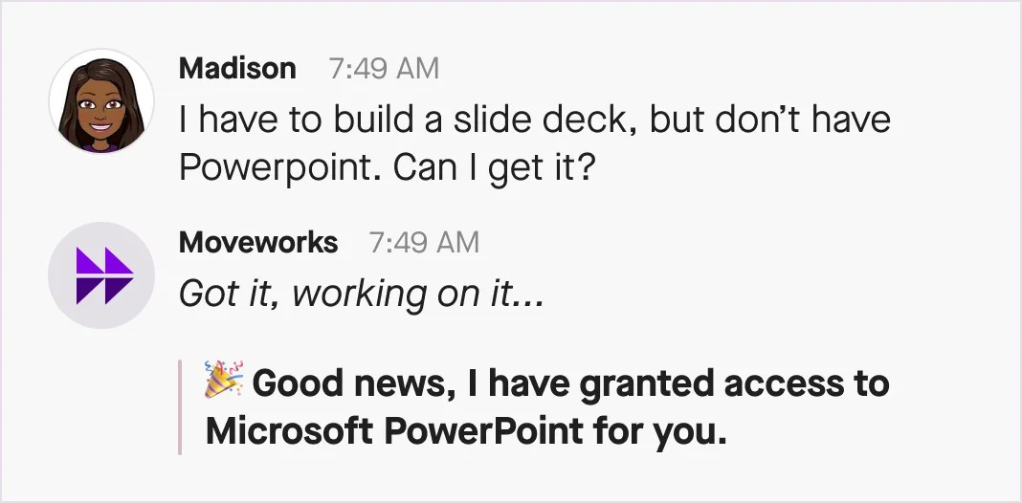Click the timestamp beside Madison's name
Image resolution: width=1022 pixels, height=503 pixels.
pyautogui.click(x=384, y=69)
